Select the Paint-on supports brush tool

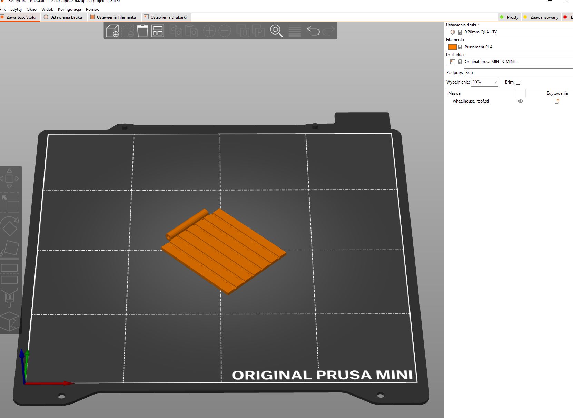9,297
